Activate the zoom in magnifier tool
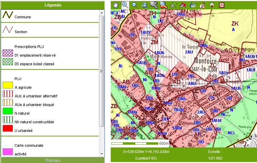 (125, 5)
